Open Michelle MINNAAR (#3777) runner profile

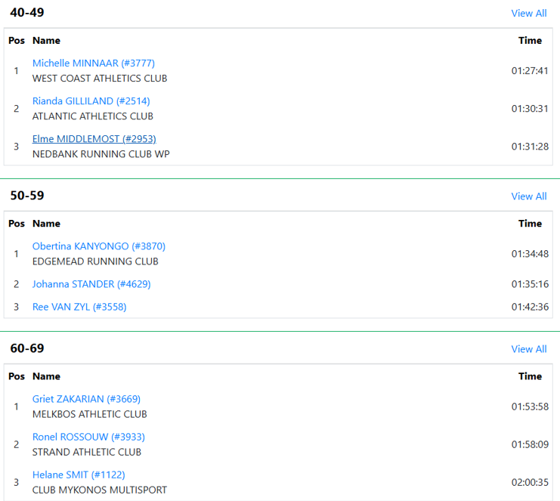click(x=93, y=63)
